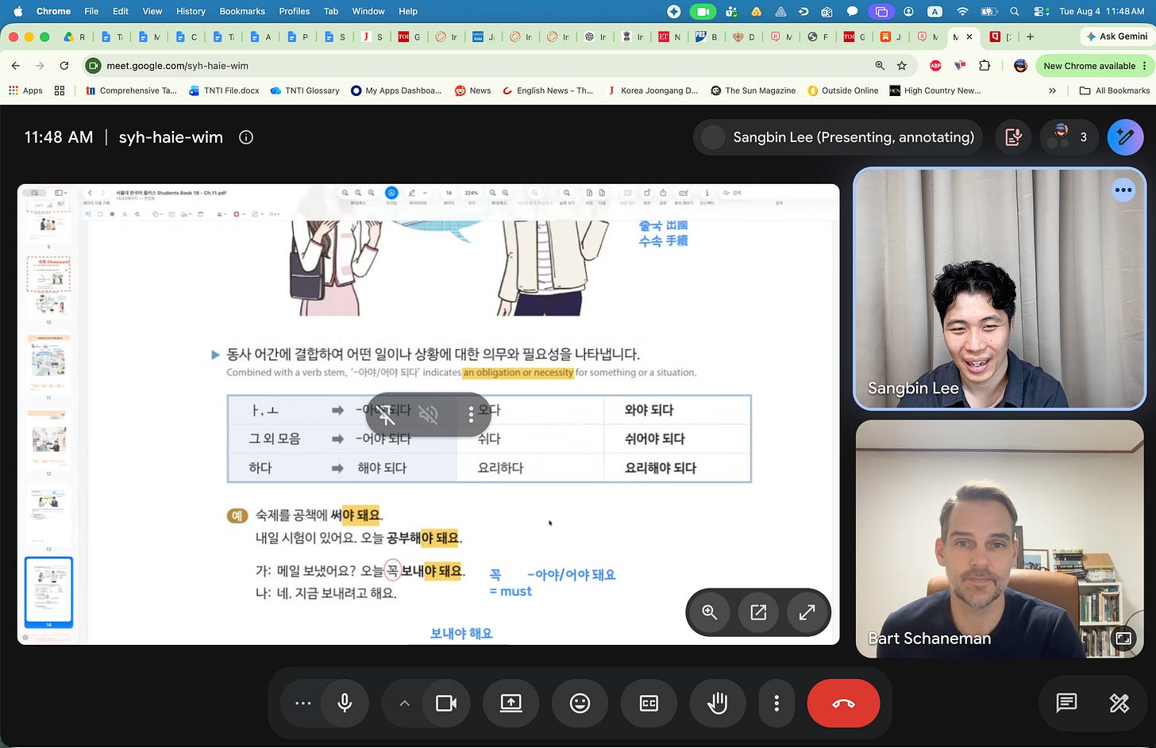The image size is (1156, 748).
Task: Open the macOS Control Center
Action: (1041, 11)
